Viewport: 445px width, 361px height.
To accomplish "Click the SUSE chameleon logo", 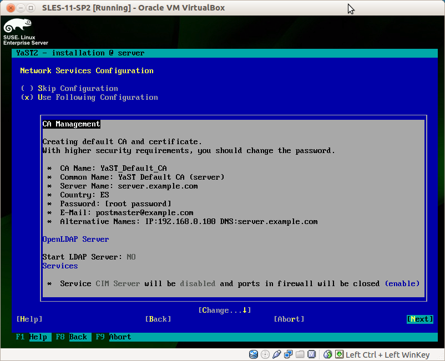I will (x=18, y=26).
